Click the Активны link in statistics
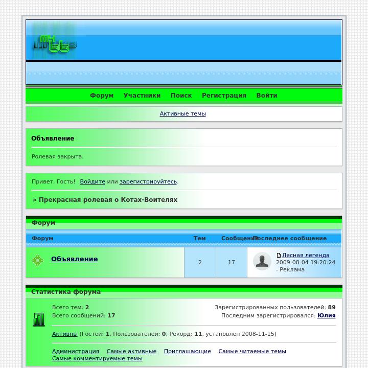Image resolution: width=368 pixels, height=368 pixels. click(x=64, y=334)
